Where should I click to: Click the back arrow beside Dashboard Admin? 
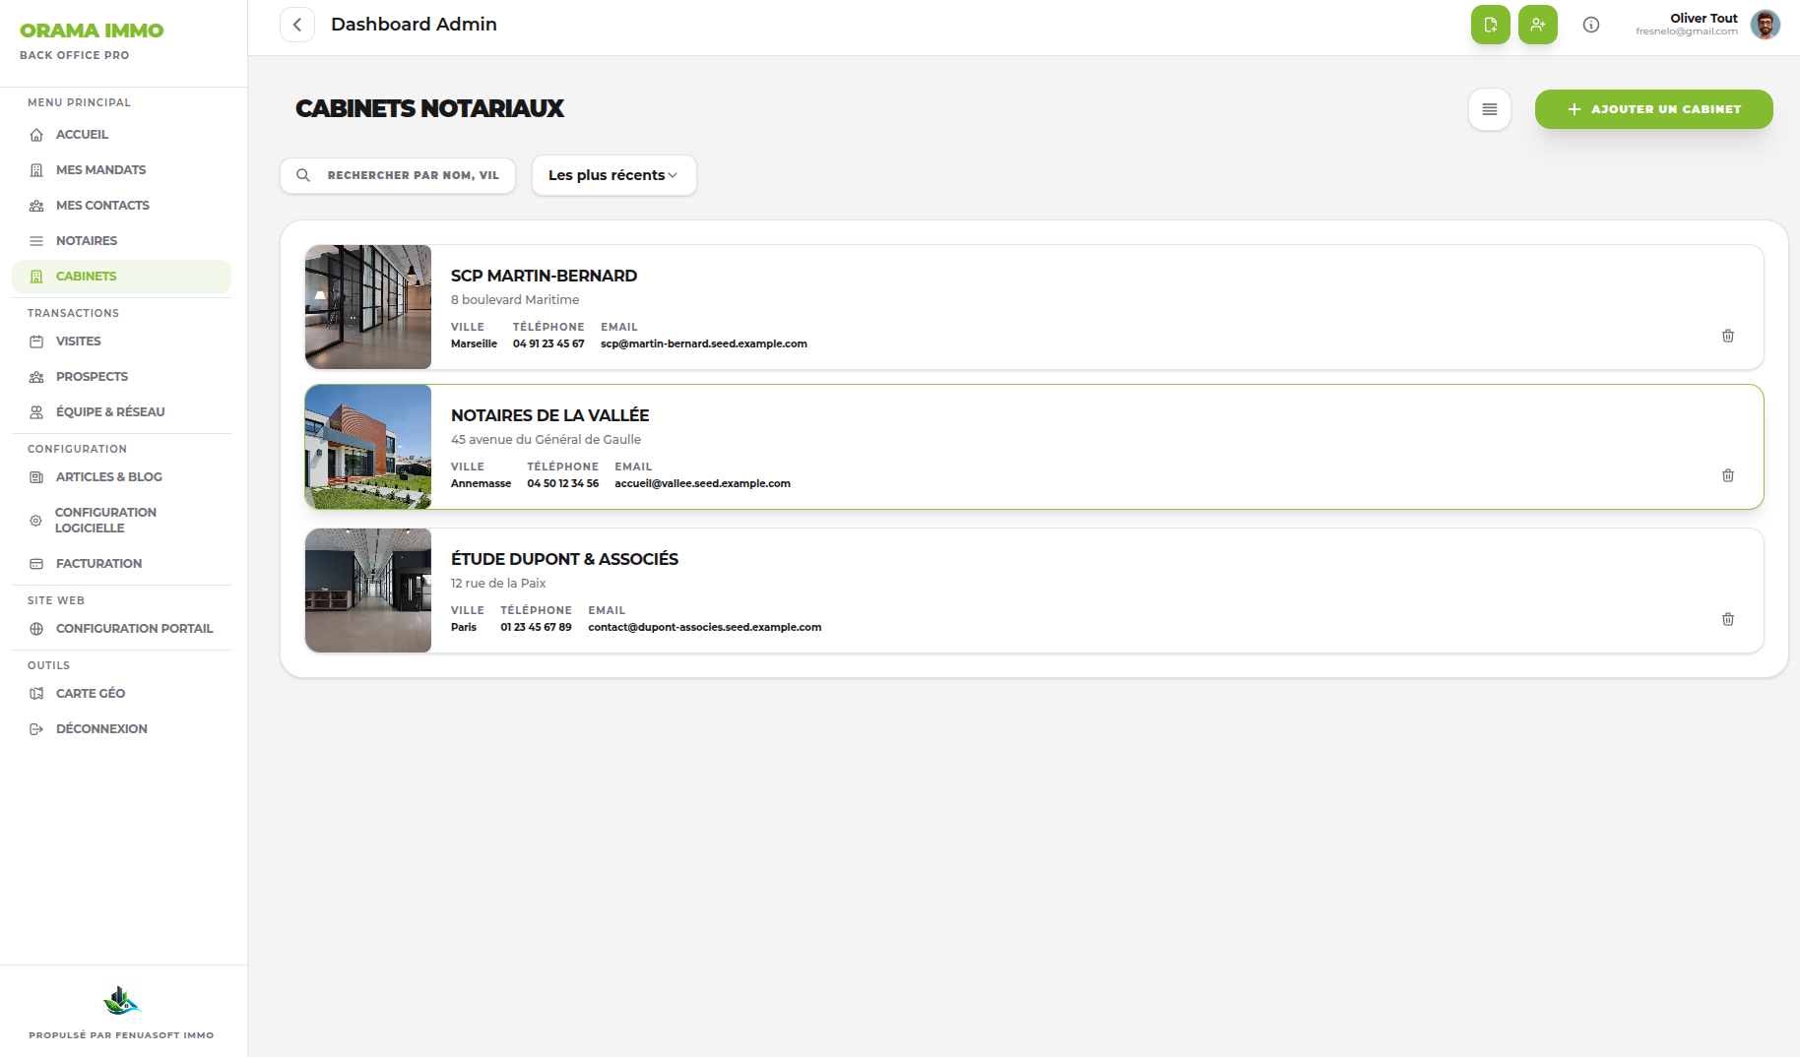click(x=297, y=25)
